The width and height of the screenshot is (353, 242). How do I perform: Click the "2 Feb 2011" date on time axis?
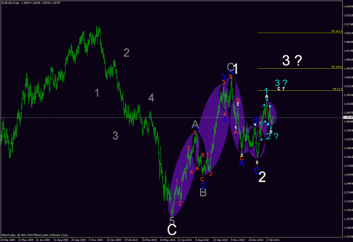pos(273,240)
